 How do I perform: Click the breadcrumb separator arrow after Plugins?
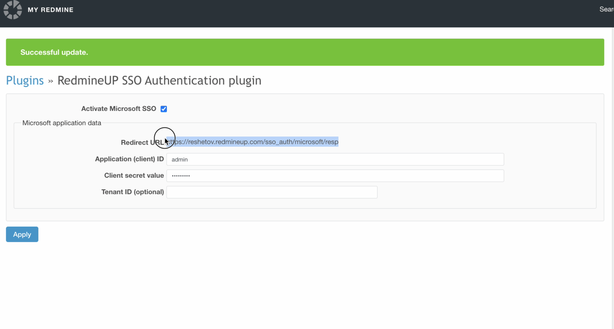point(51,81)
